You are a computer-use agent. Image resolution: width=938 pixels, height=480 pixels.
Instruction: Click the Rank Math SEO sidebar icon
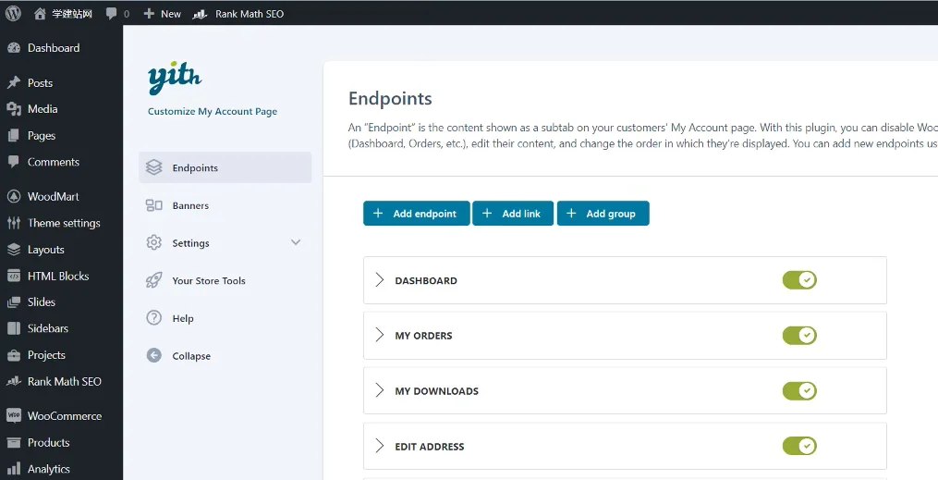14,381
